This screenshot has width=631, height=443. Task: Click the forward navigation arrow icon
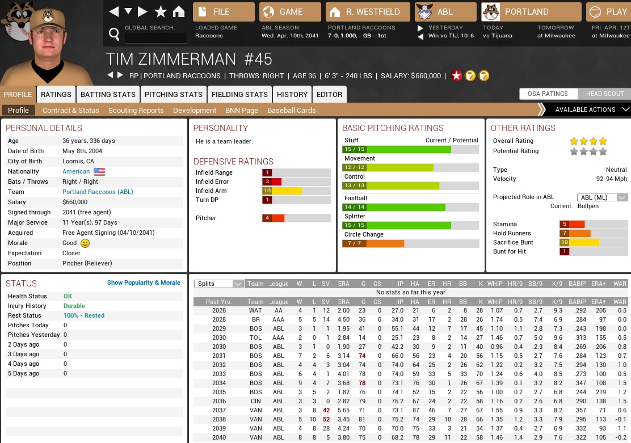(x=142, y=11)
